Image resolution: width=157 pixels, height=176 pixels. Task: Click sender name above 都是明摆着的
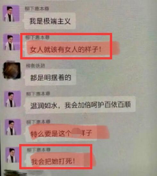tap(36, 66)
